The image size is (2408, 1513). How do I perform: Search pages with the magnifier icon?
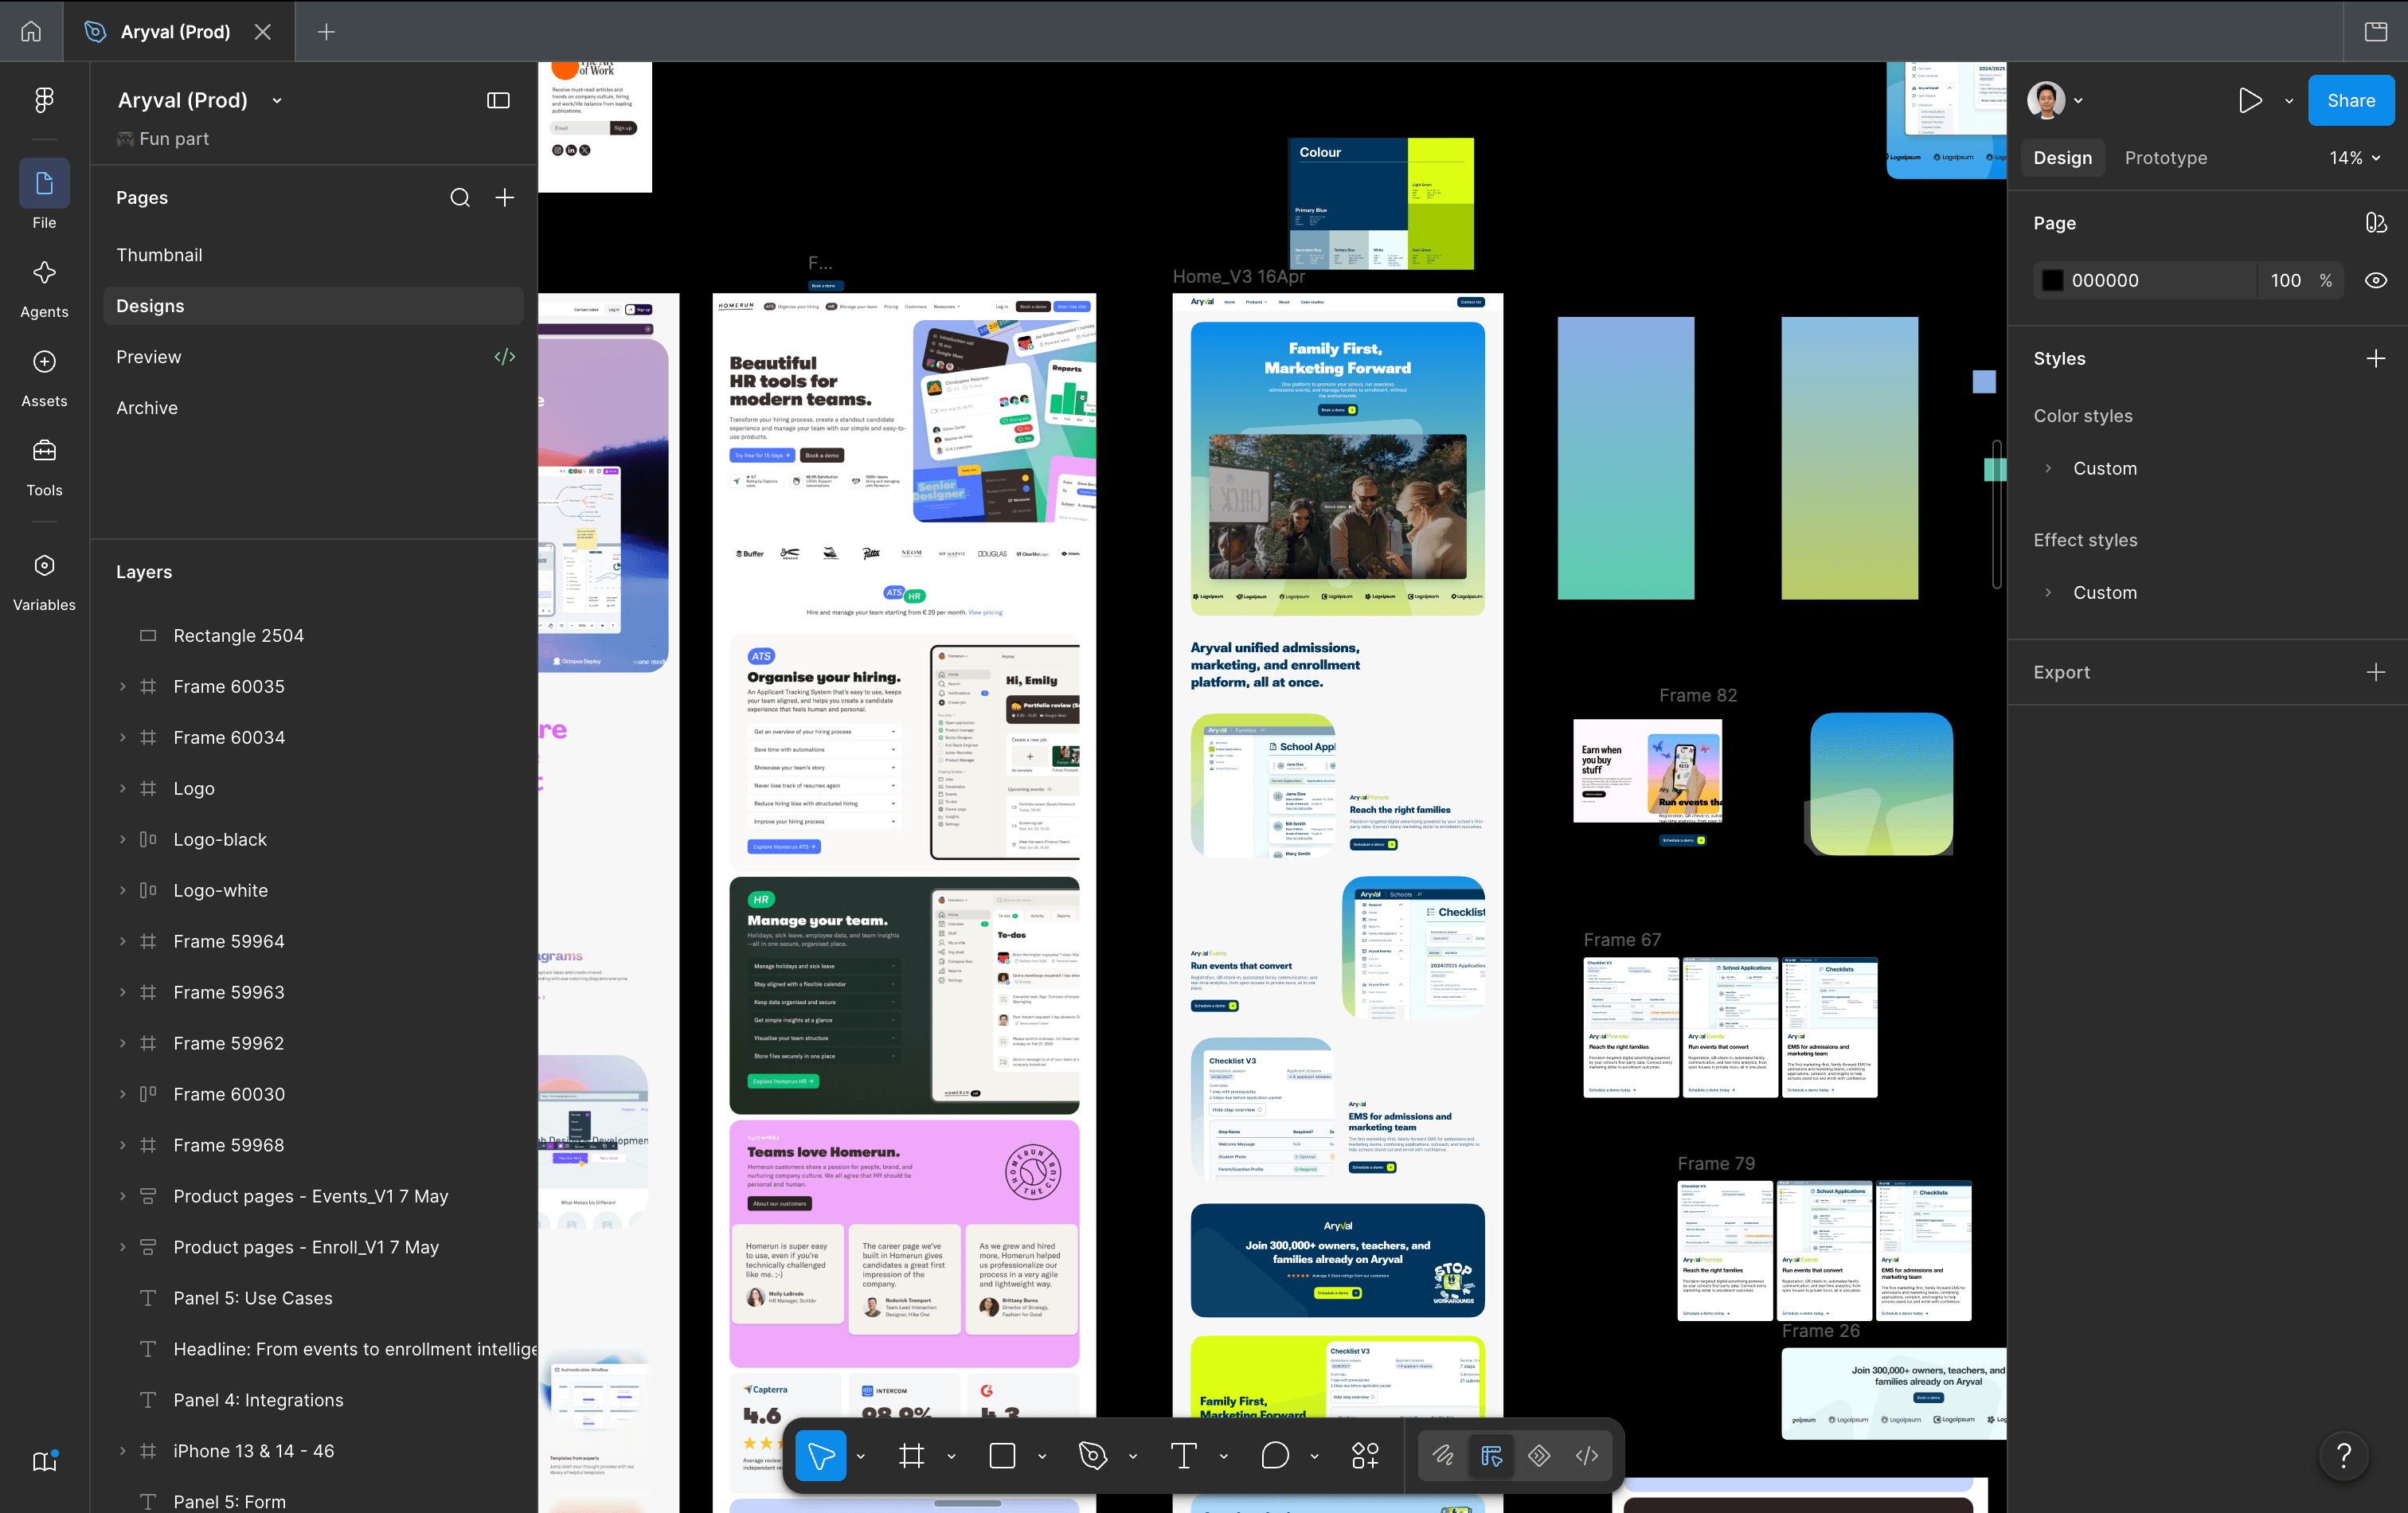(460, 198)
